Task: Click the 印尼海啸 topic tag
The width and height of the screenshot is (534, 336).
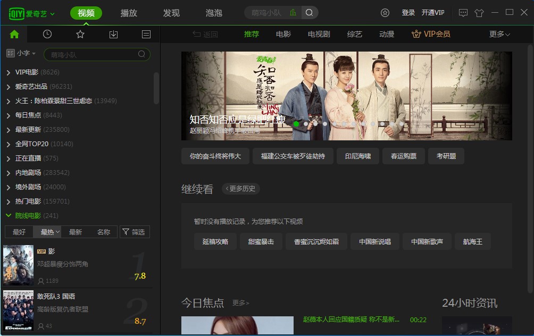Action: click(358, 156)
